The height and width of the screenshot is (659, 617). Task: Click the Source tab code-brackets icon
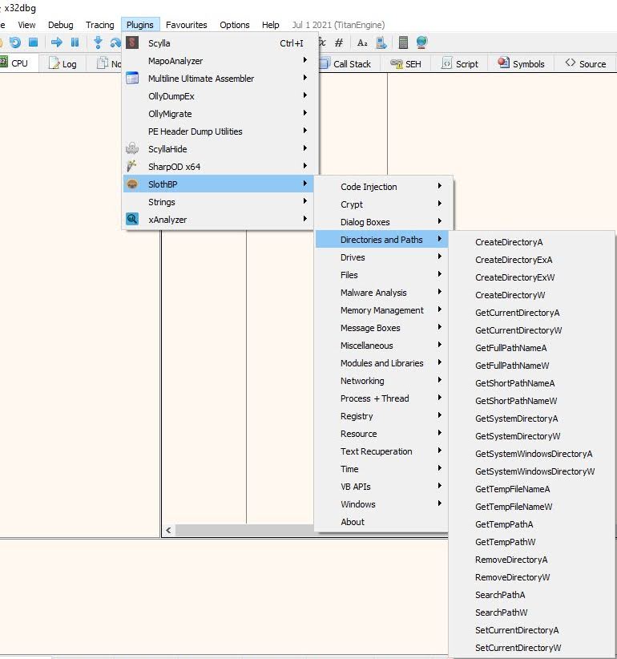coord(570,63)
